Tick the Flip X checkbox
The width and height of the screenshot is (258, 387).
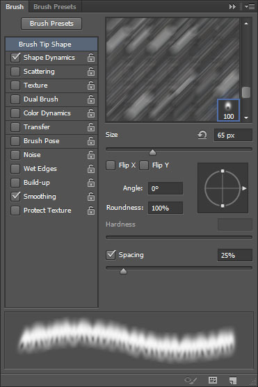point(111,165)
